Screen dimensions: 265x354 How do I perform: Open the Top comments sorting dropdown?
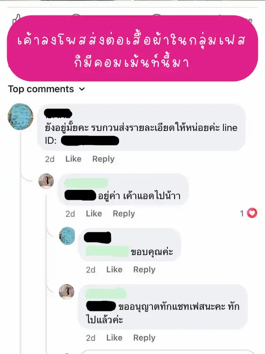tap(46, 89)
